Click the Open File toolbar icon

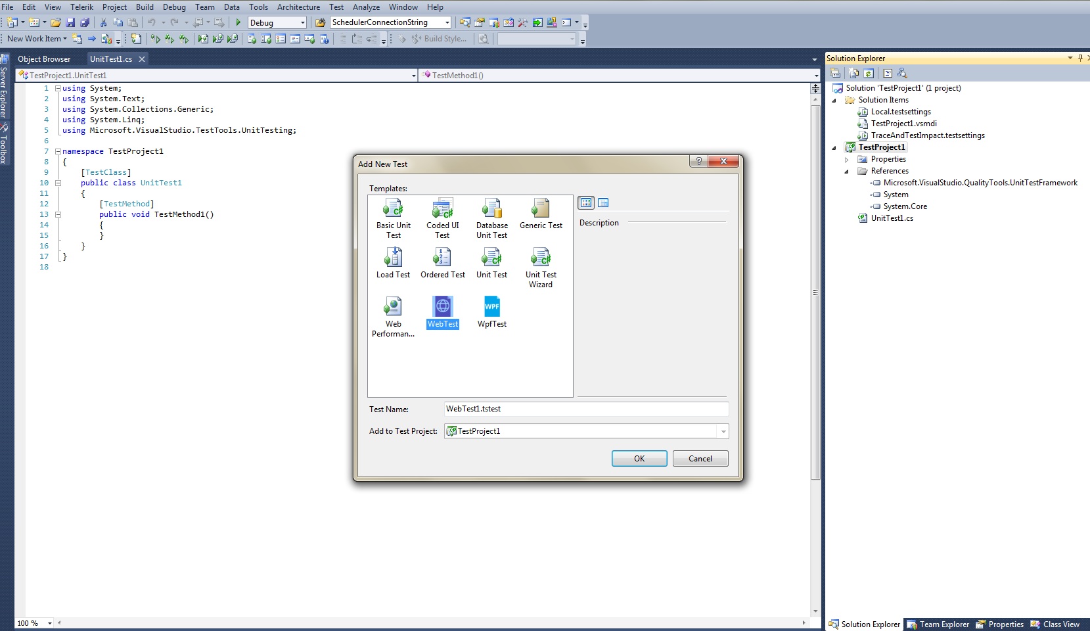click(x=56, y=22)
